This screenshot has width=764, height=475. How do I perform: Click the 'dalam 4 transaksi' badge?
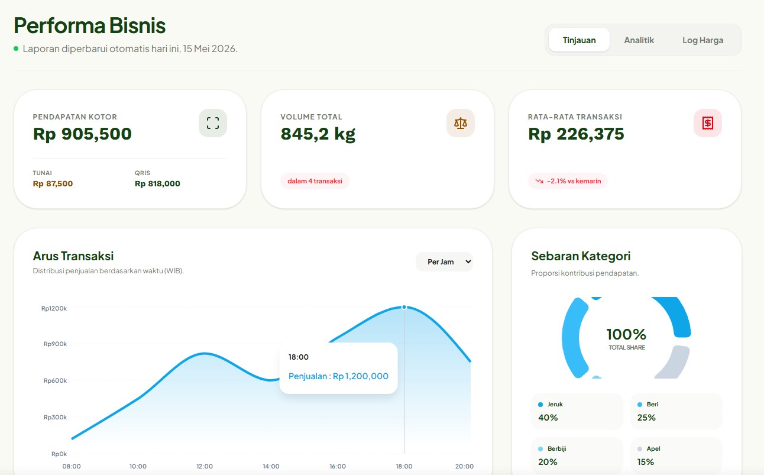click(x=315, y=181)
